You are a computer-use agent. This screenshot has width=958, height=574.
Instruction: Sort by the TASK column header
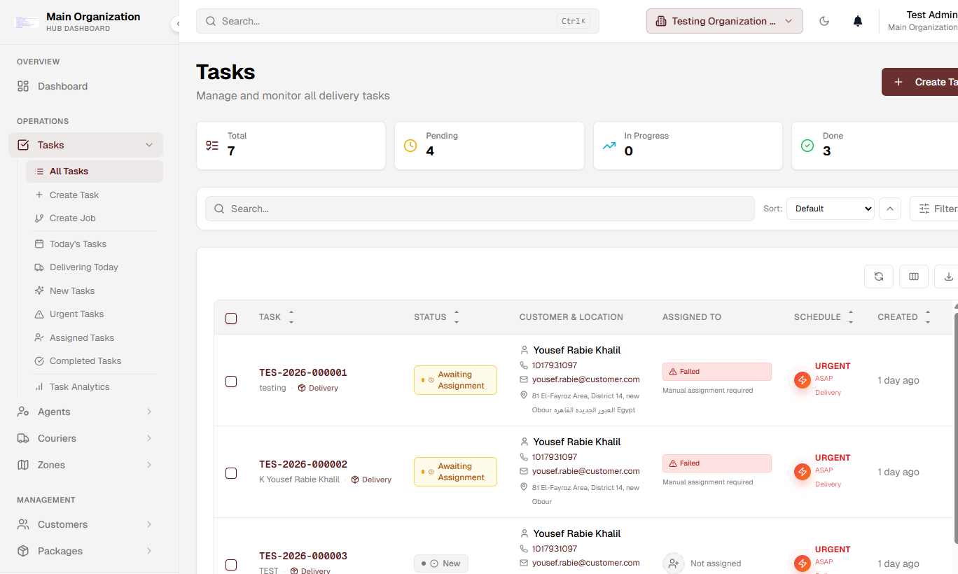pos(277,317)
